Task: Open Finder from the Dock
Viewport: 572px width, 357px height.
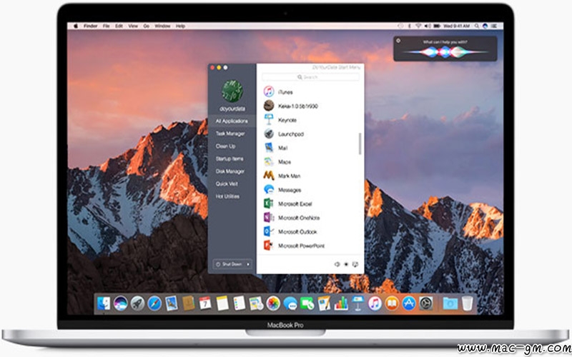Action: pyautogui.click(x=104, y=303)
